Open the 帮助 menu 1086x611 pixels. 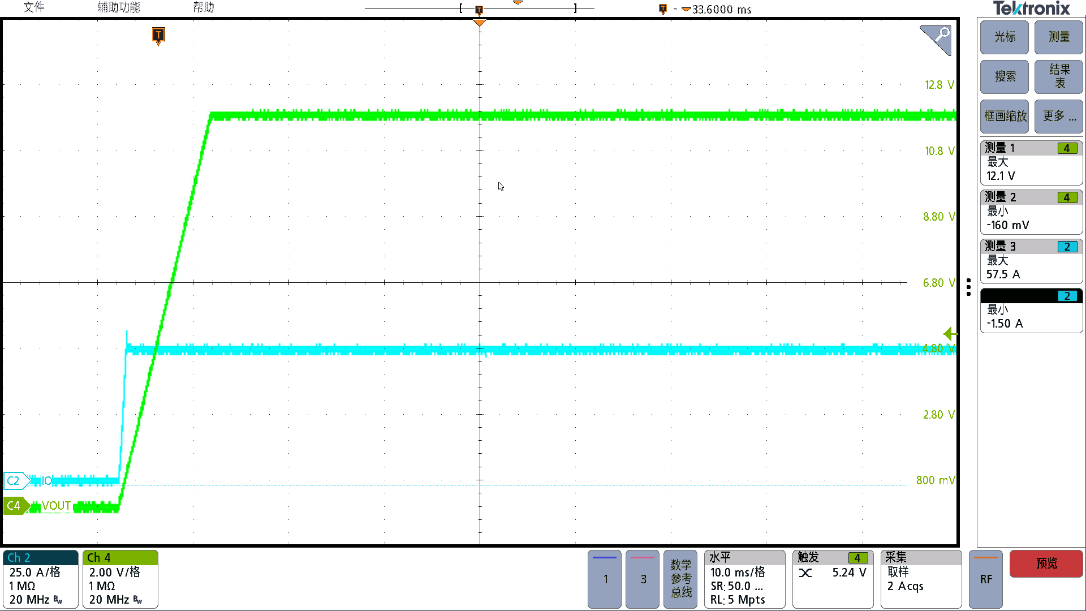tap(204, 7)
